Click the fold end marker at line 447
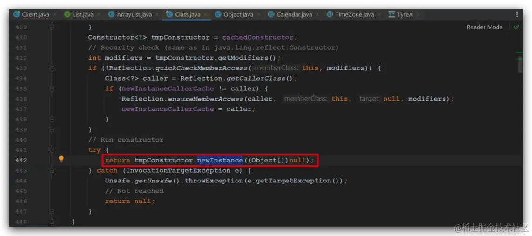 click(x=52, y=211)
